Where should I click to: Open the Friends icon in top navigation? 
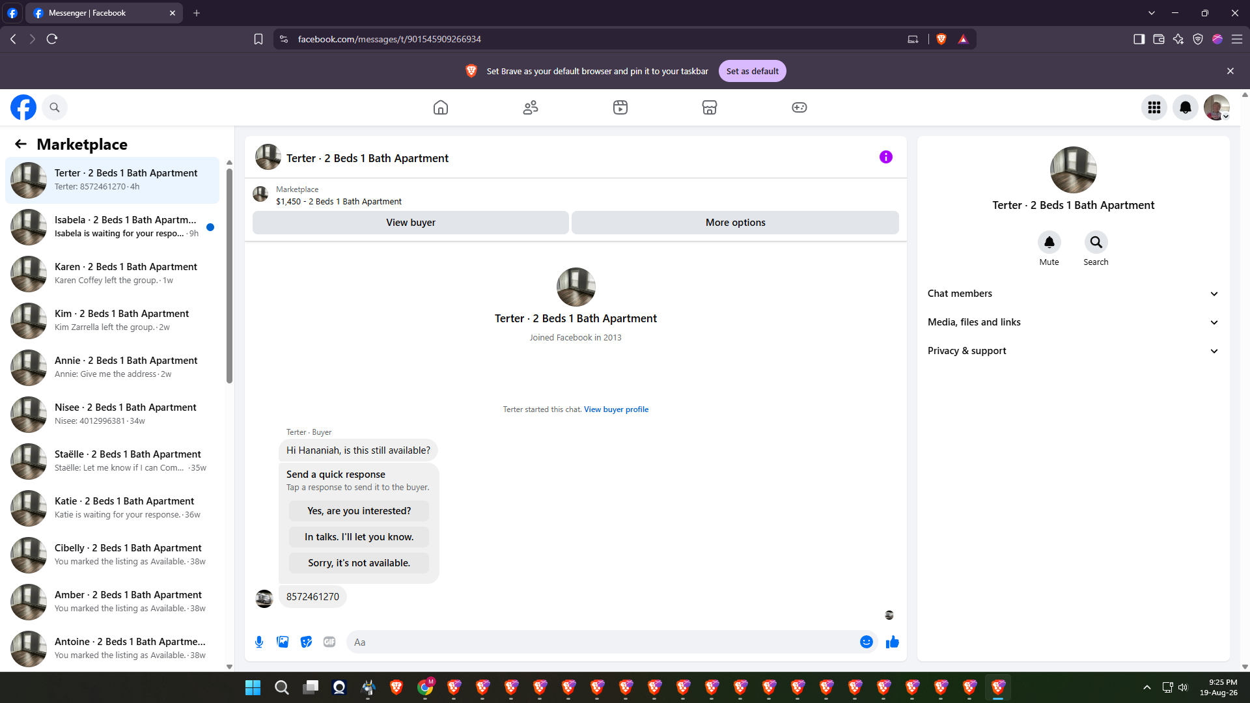[x=531, y=107]
